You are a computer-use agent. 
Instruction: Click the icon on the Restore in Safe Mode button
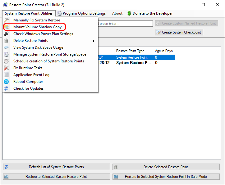(116, 177)
